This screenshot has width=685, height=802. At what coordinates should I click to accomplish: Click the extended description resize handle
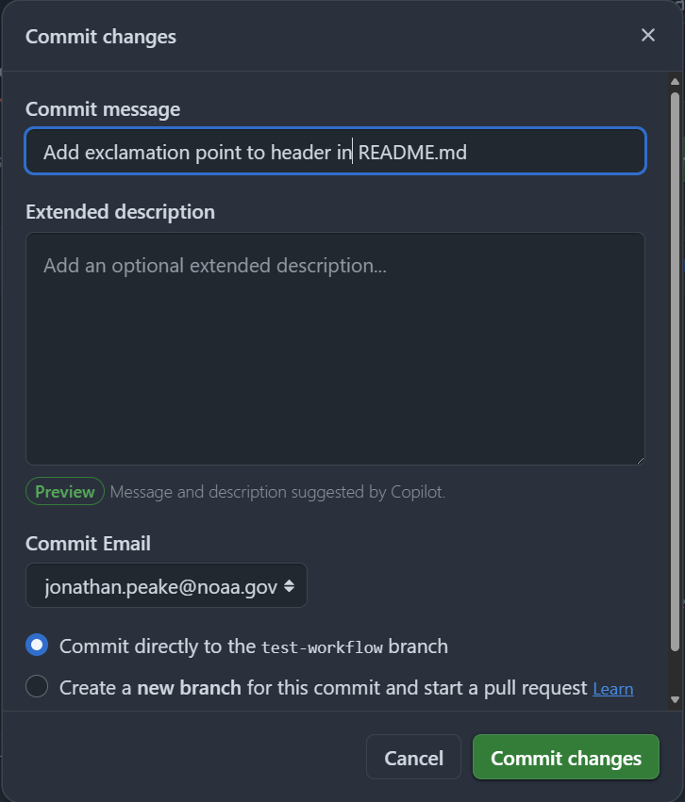pyautogui.click(x=640, y=459)
